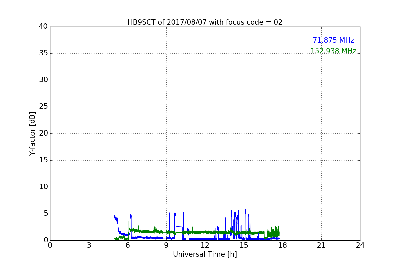
Task: Click the y-axis tick label 40
Action: (43, 26)
